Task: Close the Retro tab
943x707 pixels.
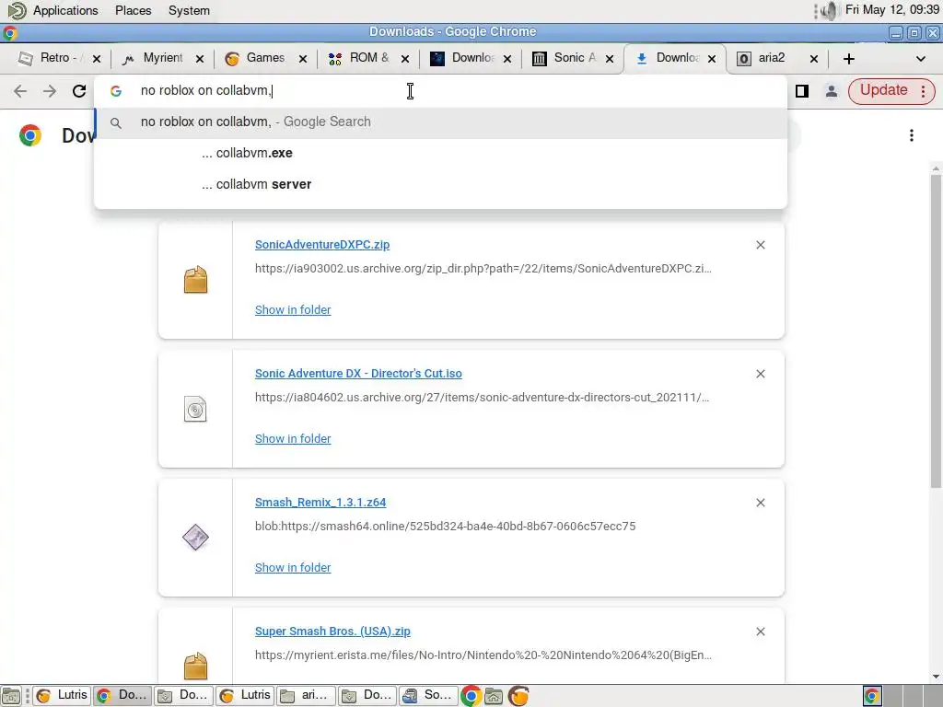Action: [96, 59]
